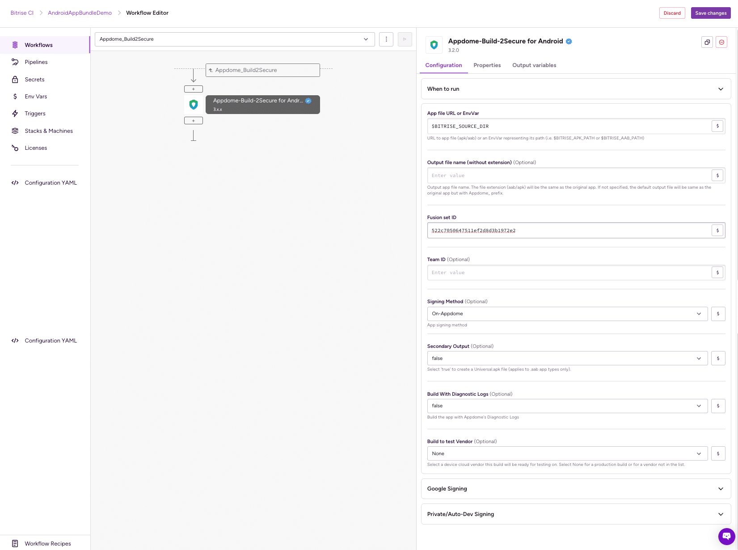Navigate to Bitrise CI via breadcrumb
Image resolution: width=738 pixels, height=550 pixels.
pos(21,13)
